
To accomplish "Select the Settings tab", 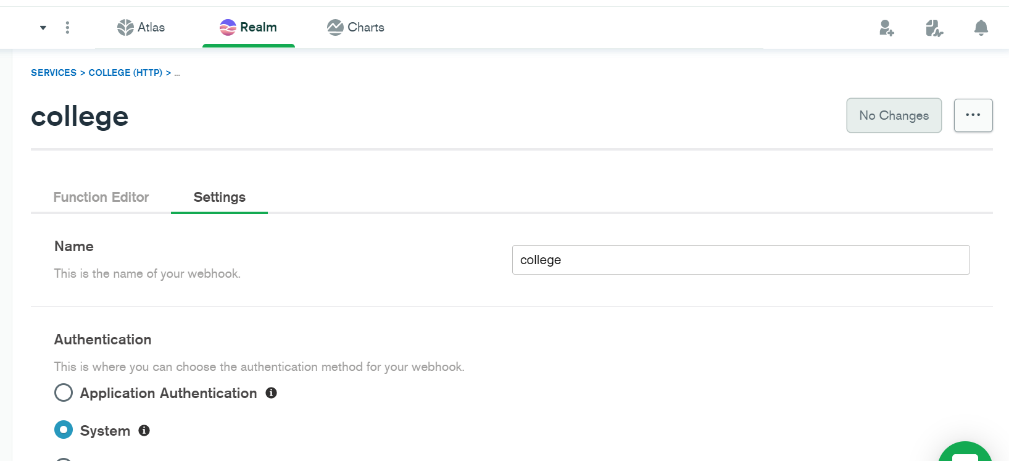I will pos(219,197).
